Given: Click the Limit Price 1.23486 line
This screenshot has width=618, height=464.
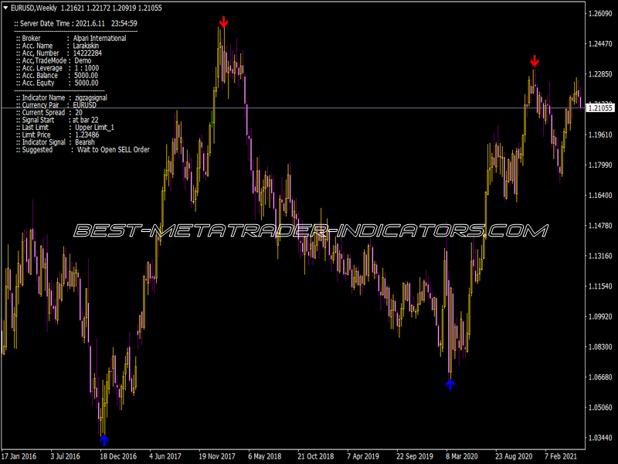Looking at the screenshot, I should pyautogui.click(x=57, y=135).
